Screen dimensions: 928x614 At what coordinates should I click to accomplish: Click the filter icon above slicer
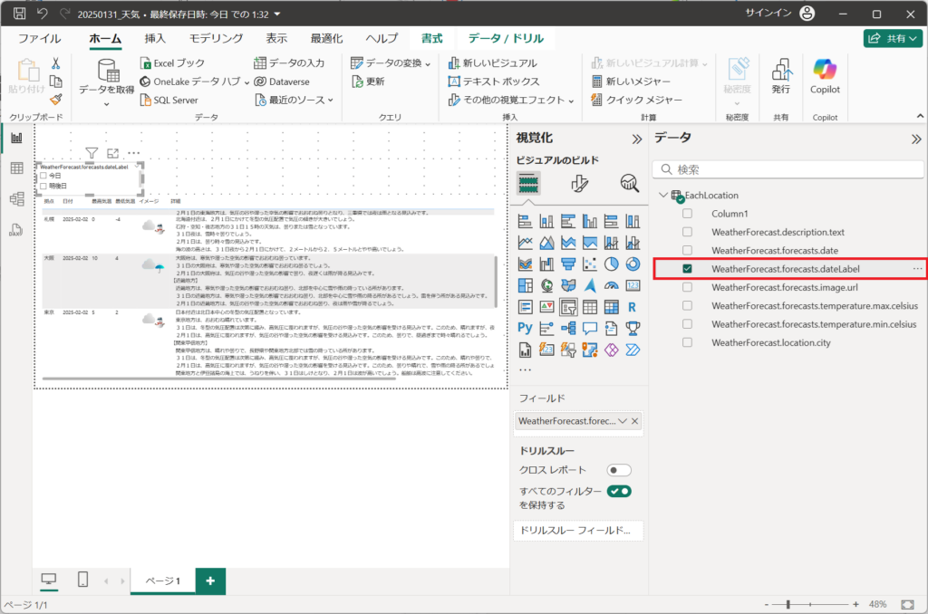point(91,153)
